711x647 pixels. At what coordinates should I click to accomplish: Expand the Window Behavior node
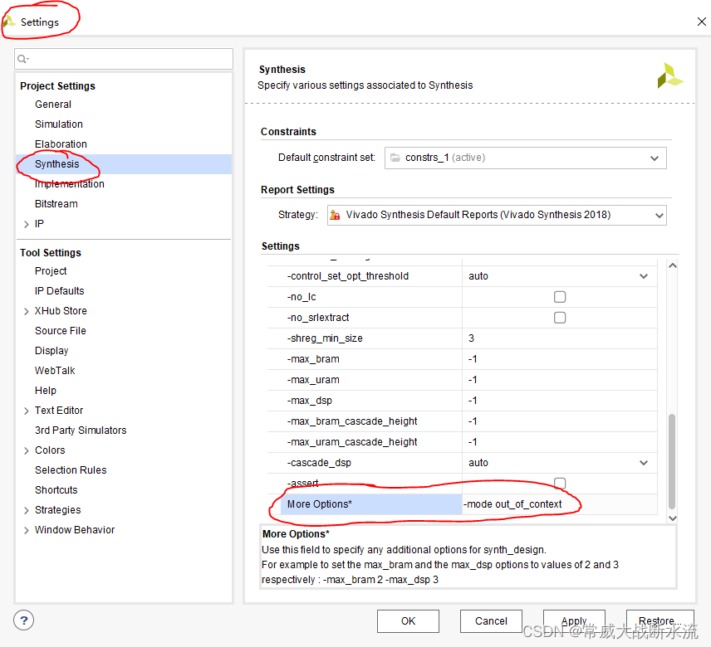[27, 530]
